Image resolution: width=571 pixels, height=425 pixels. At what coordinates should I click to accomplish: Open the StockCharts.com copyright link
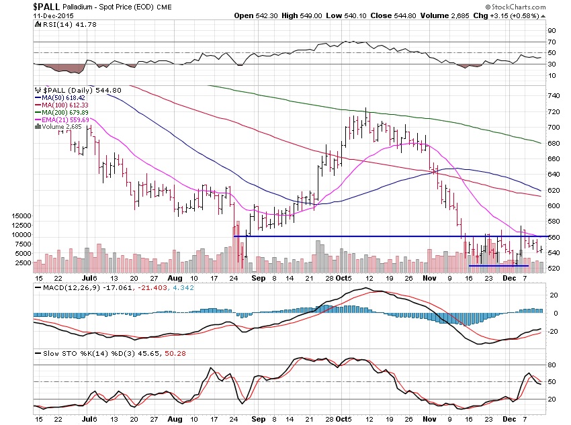tap(515, 7)
